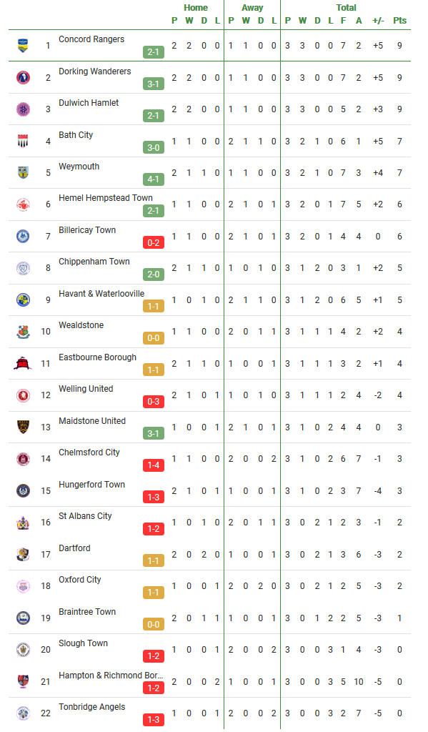428x732 pixels.
Task: Click the Concord Rangers club crest
Action: (23, 45)
